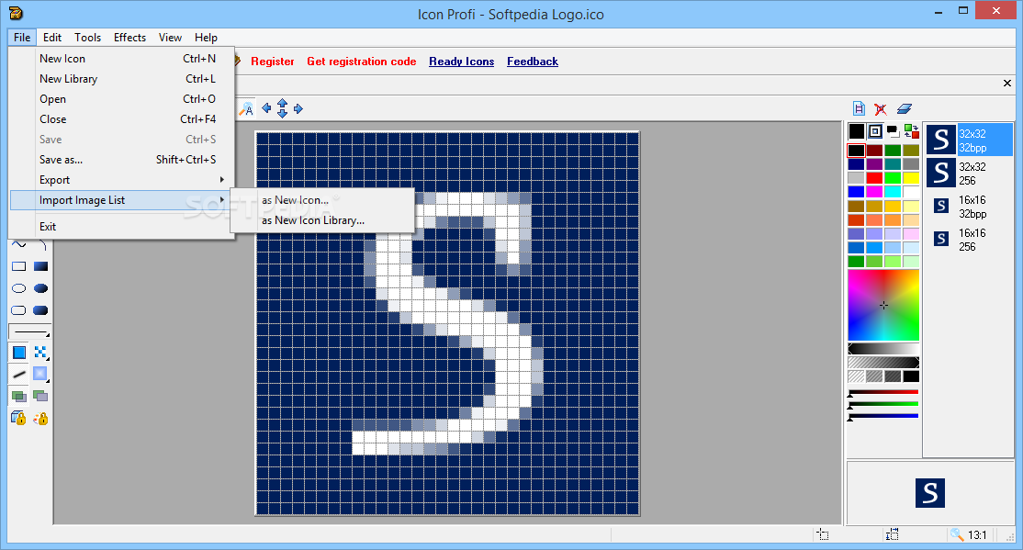The image size is (1023, 550).
Task: Toggle the anti-aliased line option
Action: pyautogui.click(x=19, y=375)
